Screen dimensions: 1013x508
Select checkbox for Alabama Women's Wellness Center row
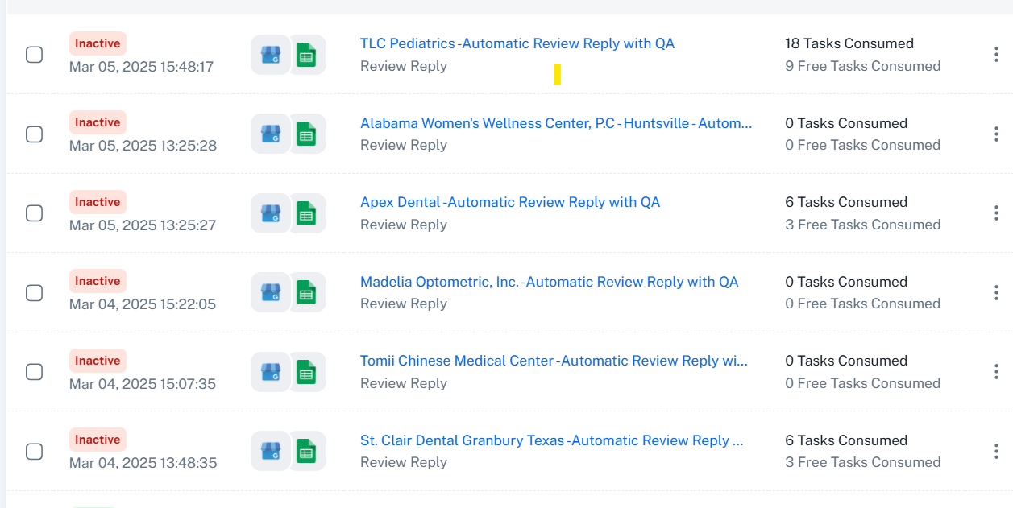point(34,134)
